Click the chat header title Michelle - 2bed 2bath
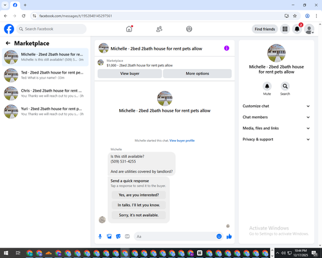The image size is (322, 258). pyautogui.click(x=156, y=48)
